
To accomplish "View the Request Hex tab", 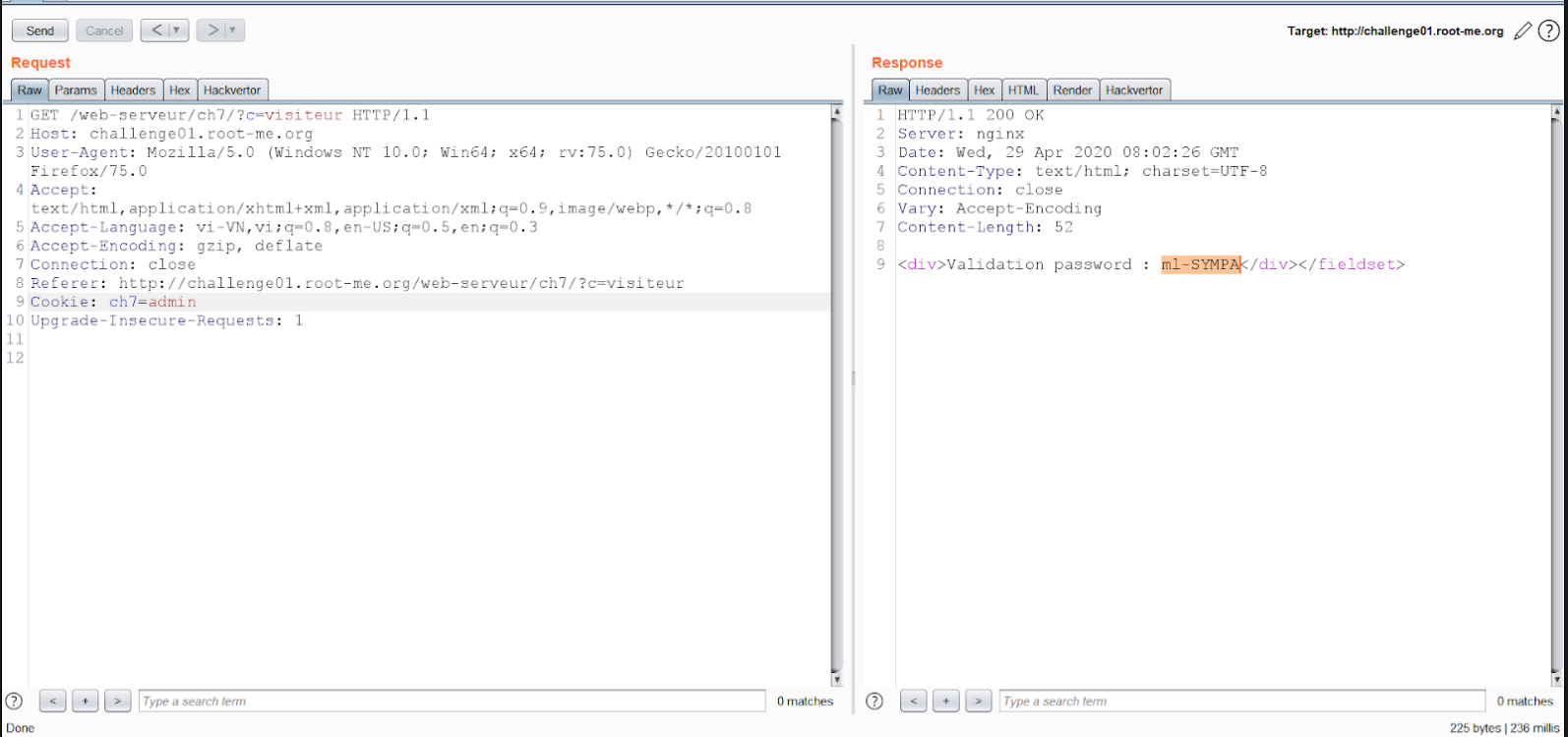I will [180, 89].
